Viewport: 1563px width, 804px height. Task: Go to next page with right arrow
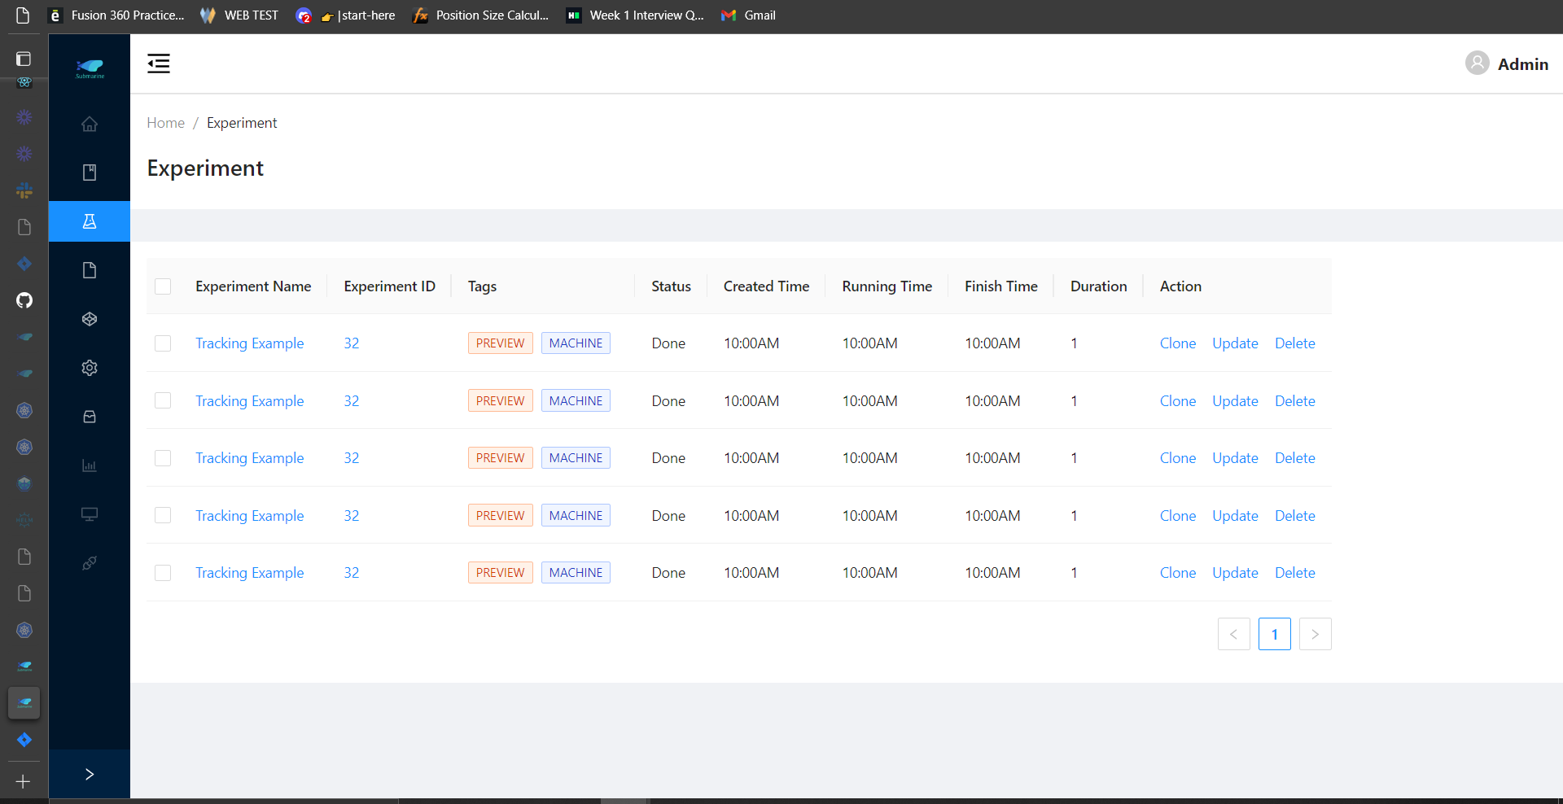pyautogui.click(x=1316, y=634)
